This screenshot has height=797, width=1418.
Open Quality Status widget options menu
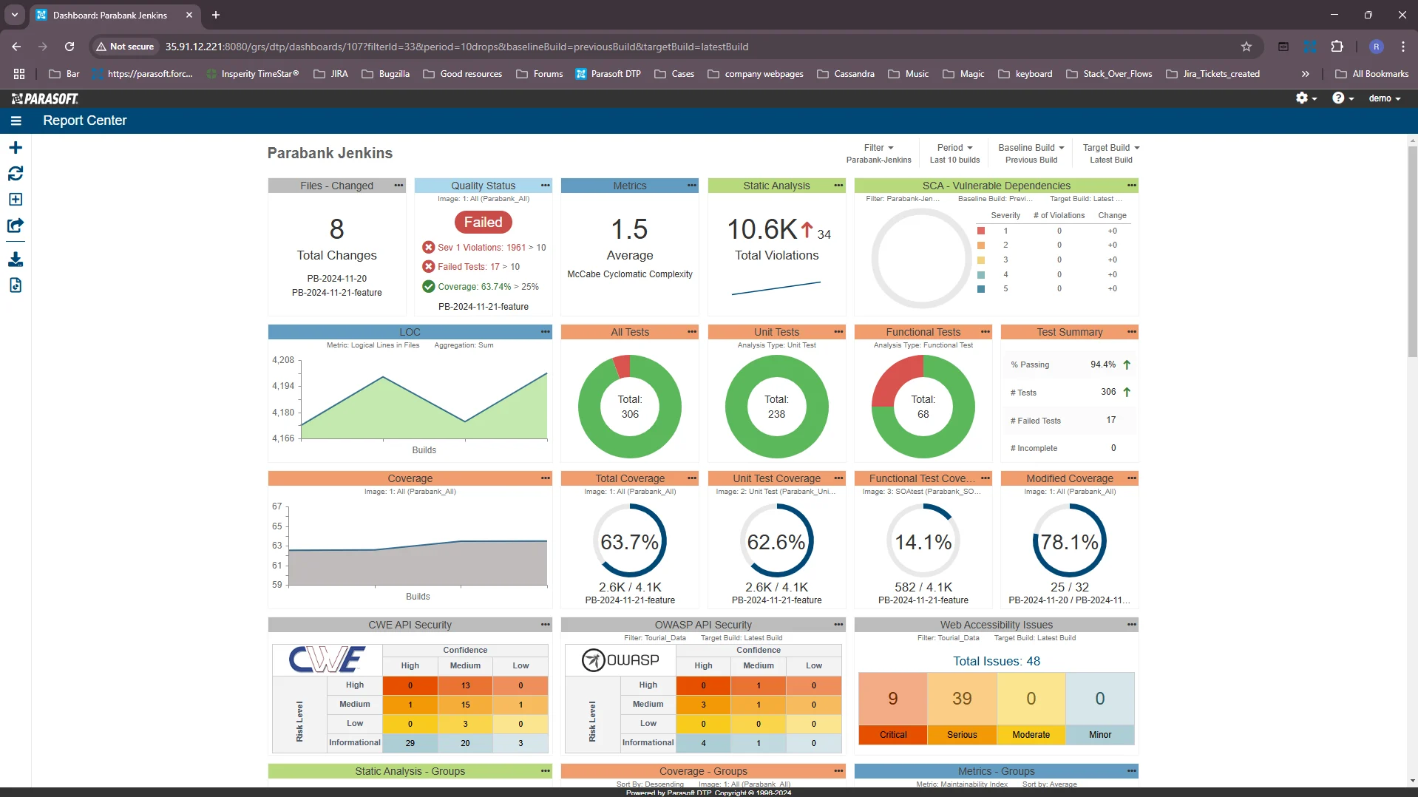(546, 186)
